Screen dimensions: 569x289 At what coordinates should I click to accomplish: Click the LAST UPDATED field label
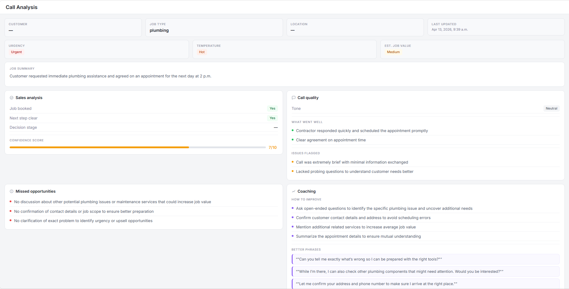point(444,24)
